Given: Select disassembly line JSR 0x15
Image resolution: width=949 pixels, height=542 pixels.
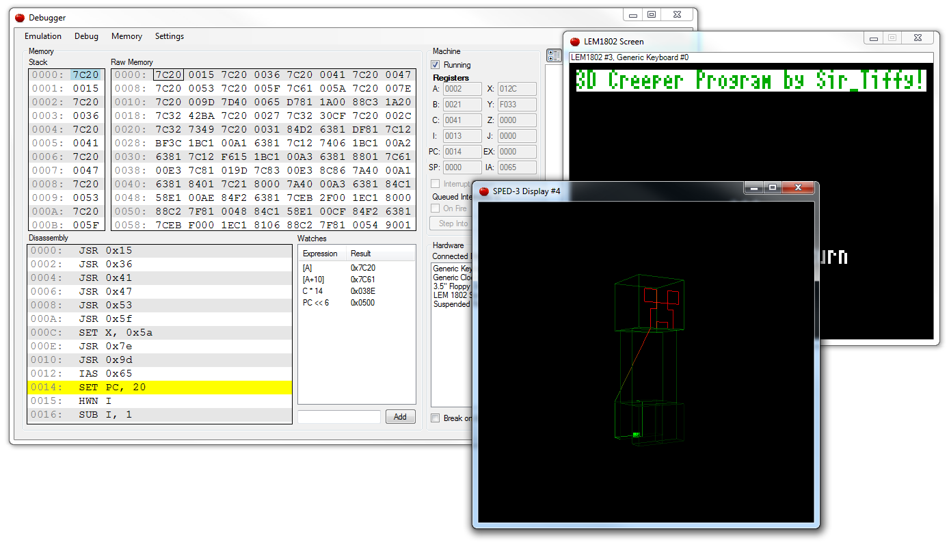Looking at the screenshot, I should [159, 251].
